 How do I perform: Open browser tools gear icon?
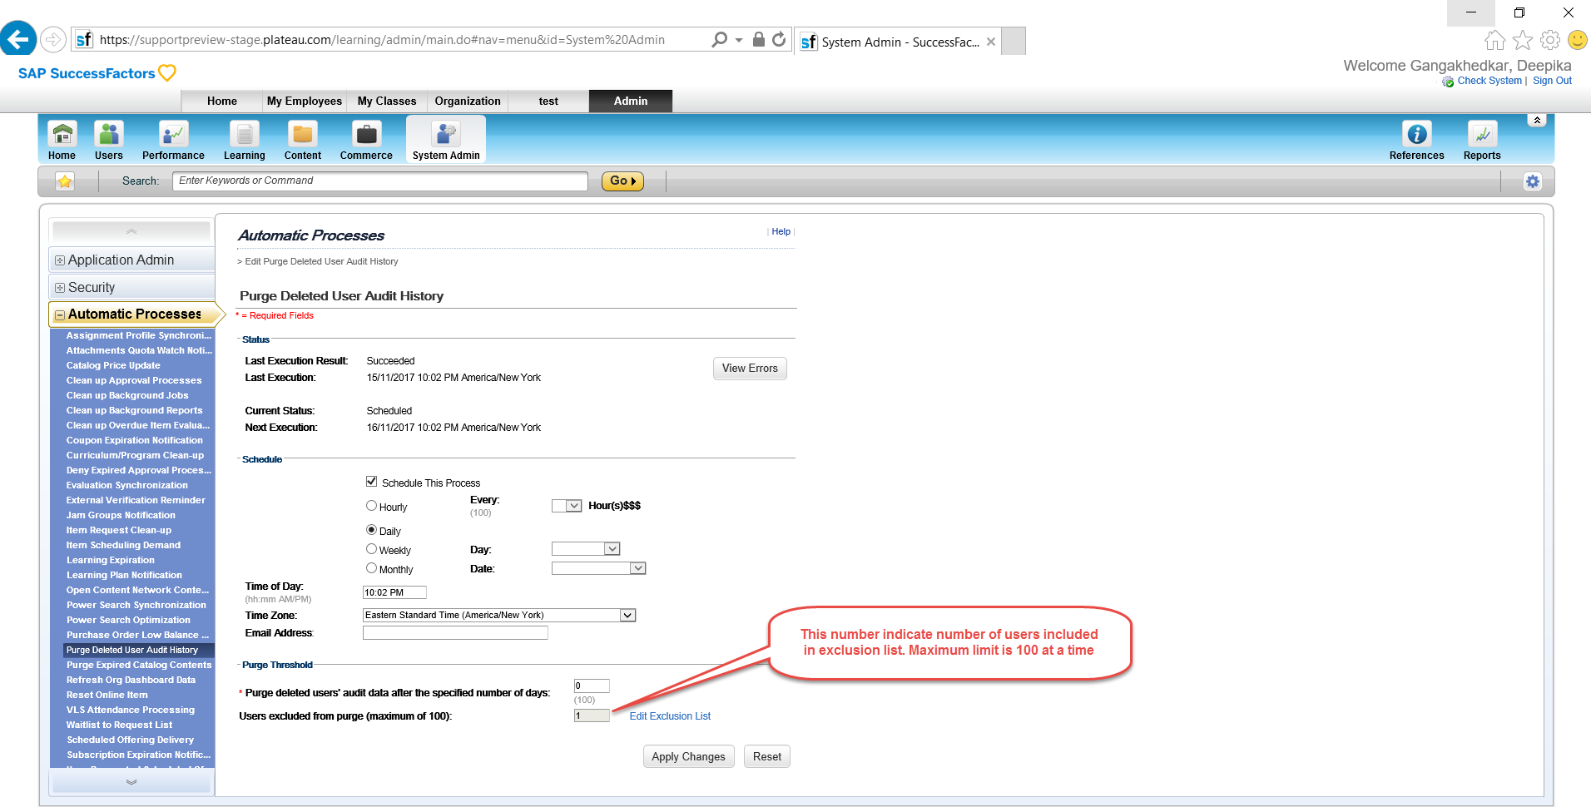[1549, 40]
